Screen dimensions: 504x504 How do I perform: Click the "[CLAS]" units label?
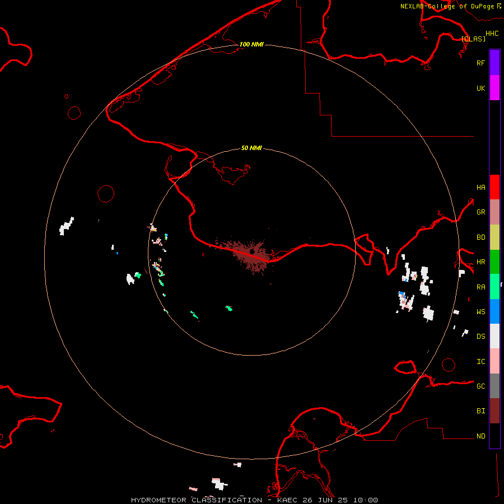(x=473, y=39)
